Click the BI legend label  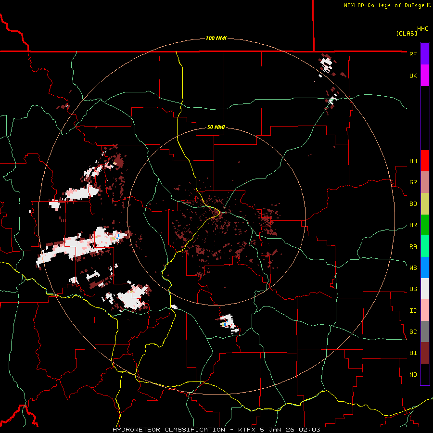tap(413, 353)
